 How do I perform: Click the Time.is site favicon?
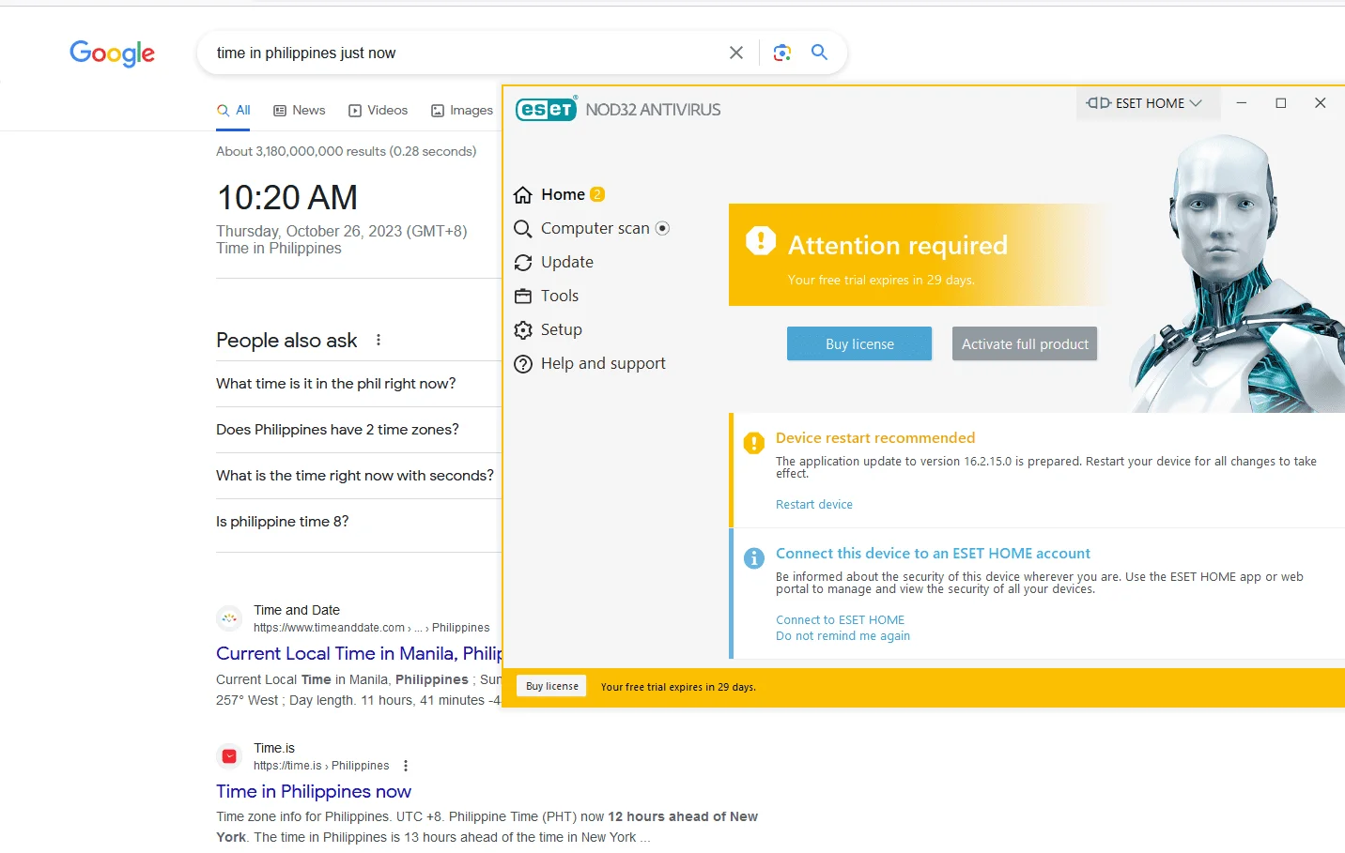[x=229, y=756]
